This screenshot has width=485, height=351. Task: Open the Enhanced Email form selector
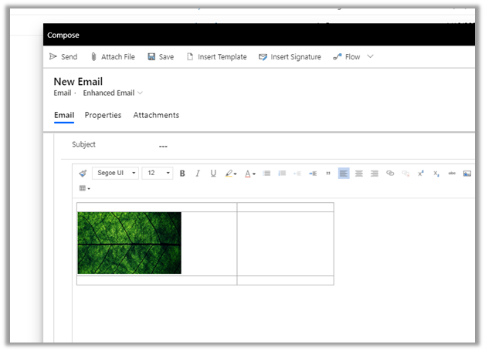coord(113,93)
